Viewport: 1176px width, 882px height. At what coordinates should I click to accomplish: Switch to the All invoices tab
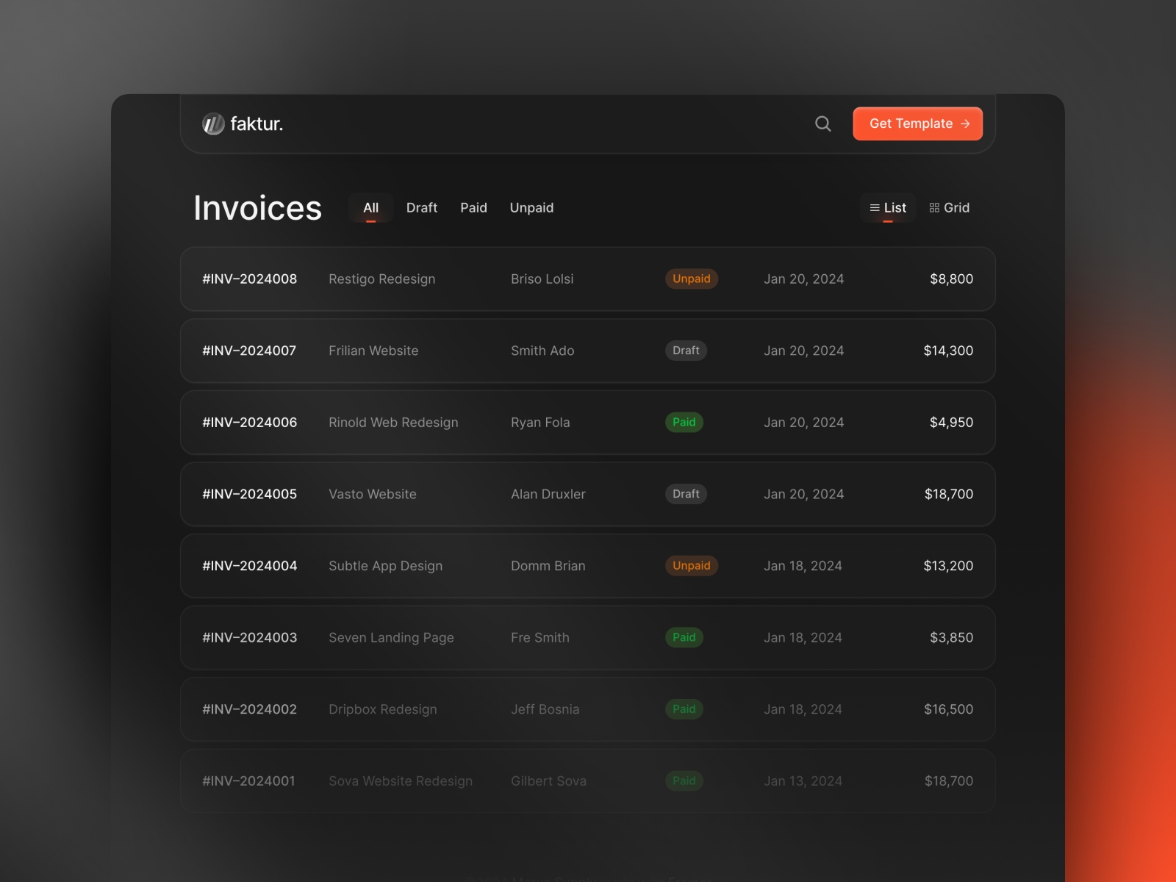click(370, 207)
